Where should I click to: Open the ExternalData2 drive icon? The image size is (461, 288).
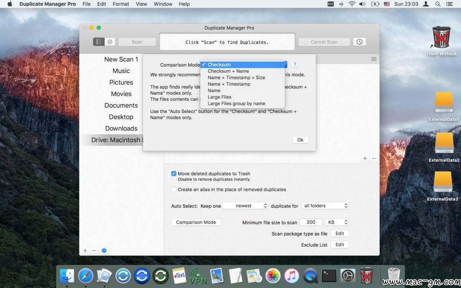click(x=444, y=147)
